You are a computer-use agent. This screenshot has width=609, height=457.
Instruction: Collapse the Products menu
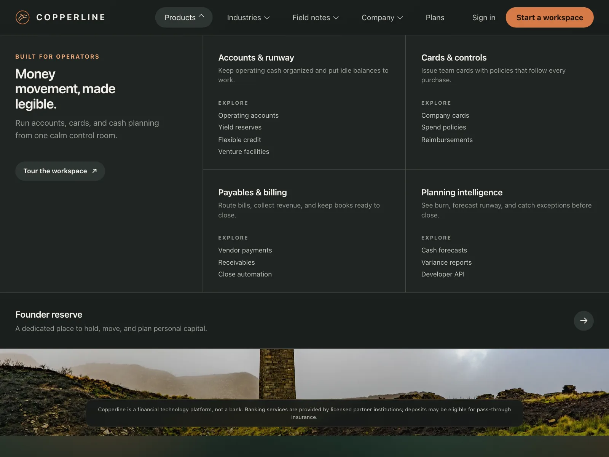pos(184,18)
